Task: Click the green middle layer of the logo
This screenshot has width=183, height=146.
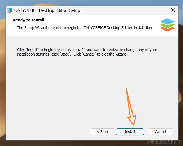Action: point(168,25)
